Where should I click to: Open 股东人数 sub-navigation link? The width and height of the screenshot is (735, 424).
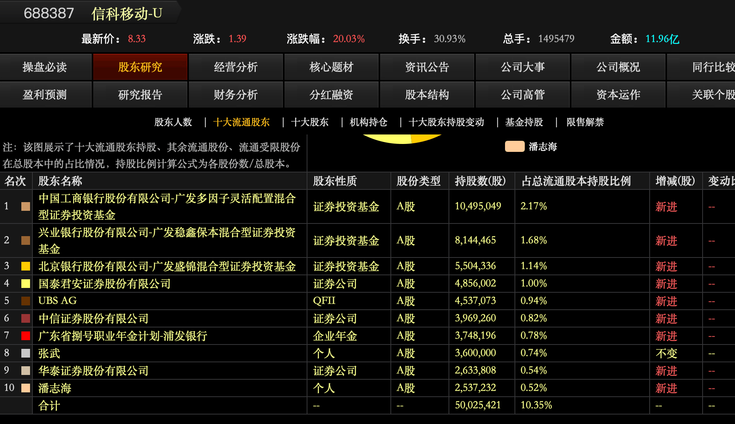[x=173, y=122]
